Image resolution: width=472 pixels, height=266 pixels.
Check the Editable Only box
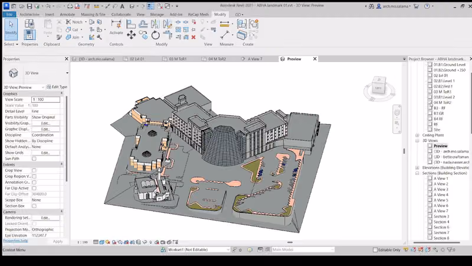coord(375,249)
